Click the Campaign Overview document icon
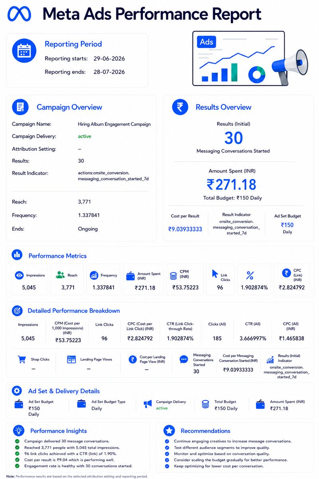Viewport: 319px width, 479px height. [x=20, y=107]
